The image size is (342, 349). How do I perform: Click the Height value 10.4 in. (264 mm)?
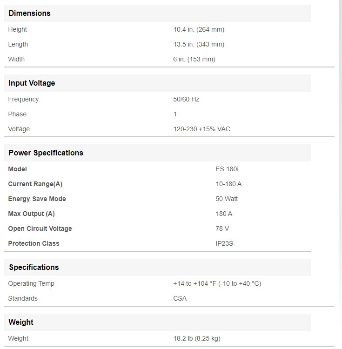[x=199, y=29]
